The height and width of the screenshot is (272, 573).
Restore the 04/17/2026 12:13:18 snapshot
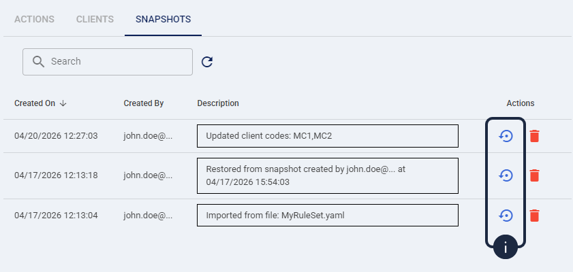pos(506,175)
